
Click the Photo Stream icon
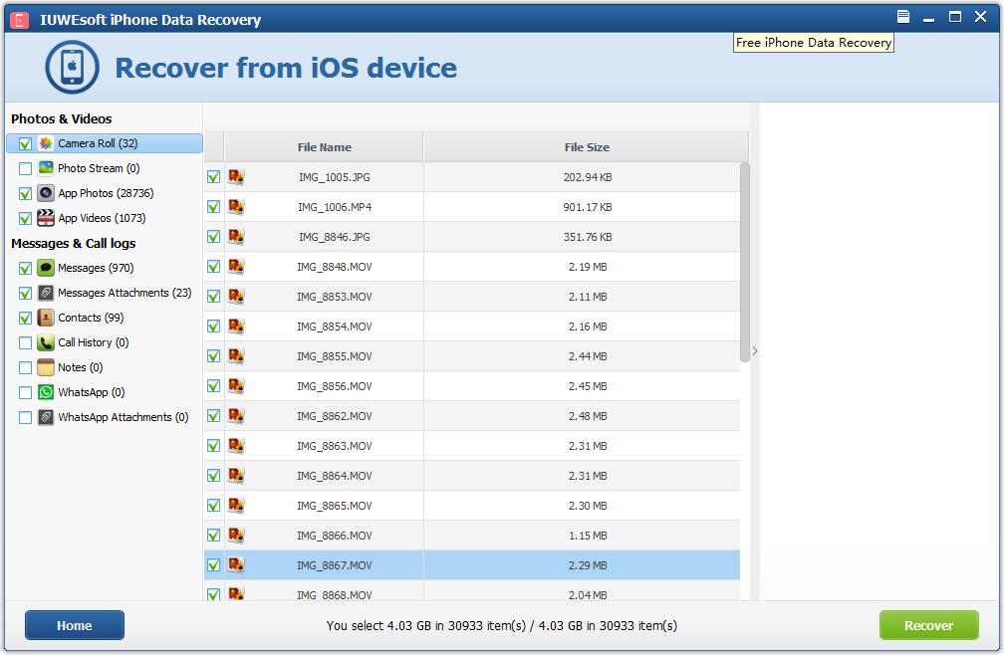click(x=46, y=168)
